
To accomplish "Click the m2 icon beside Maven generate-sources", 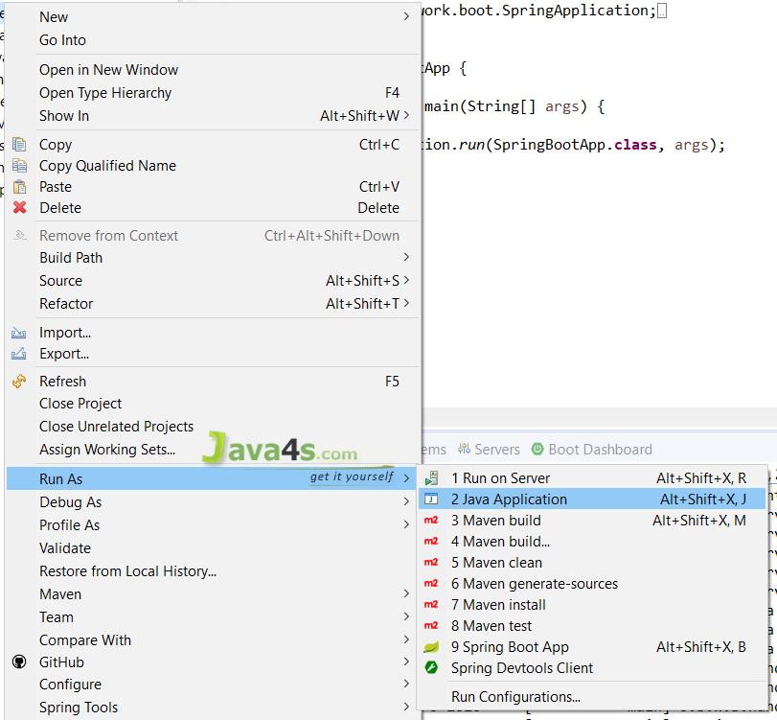I will pyautogui.click(x=431, y=584).
